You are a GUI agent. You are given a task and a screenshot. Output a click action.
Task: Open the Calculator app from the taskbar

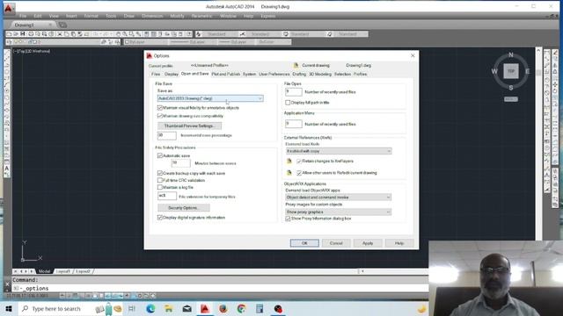point(260,308)
